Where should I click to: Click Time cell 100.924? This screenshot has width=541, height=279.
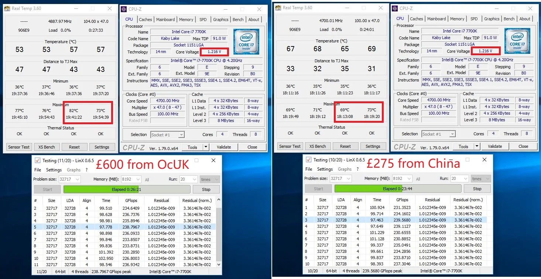coord(377,207)
